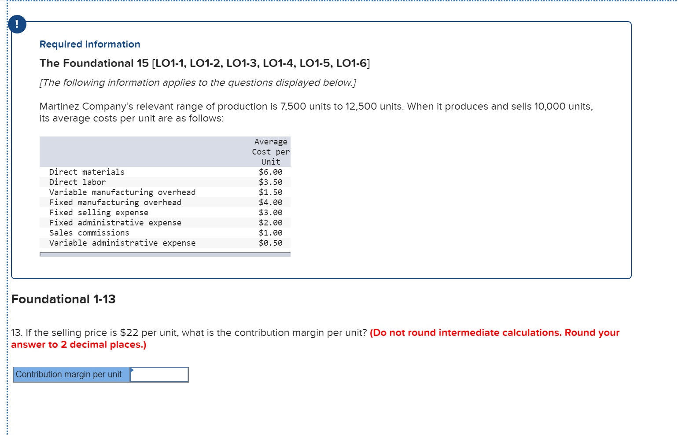This screenshot has height=435, width=678.
Task: Select the Sales commissions row
Action: 89,232
